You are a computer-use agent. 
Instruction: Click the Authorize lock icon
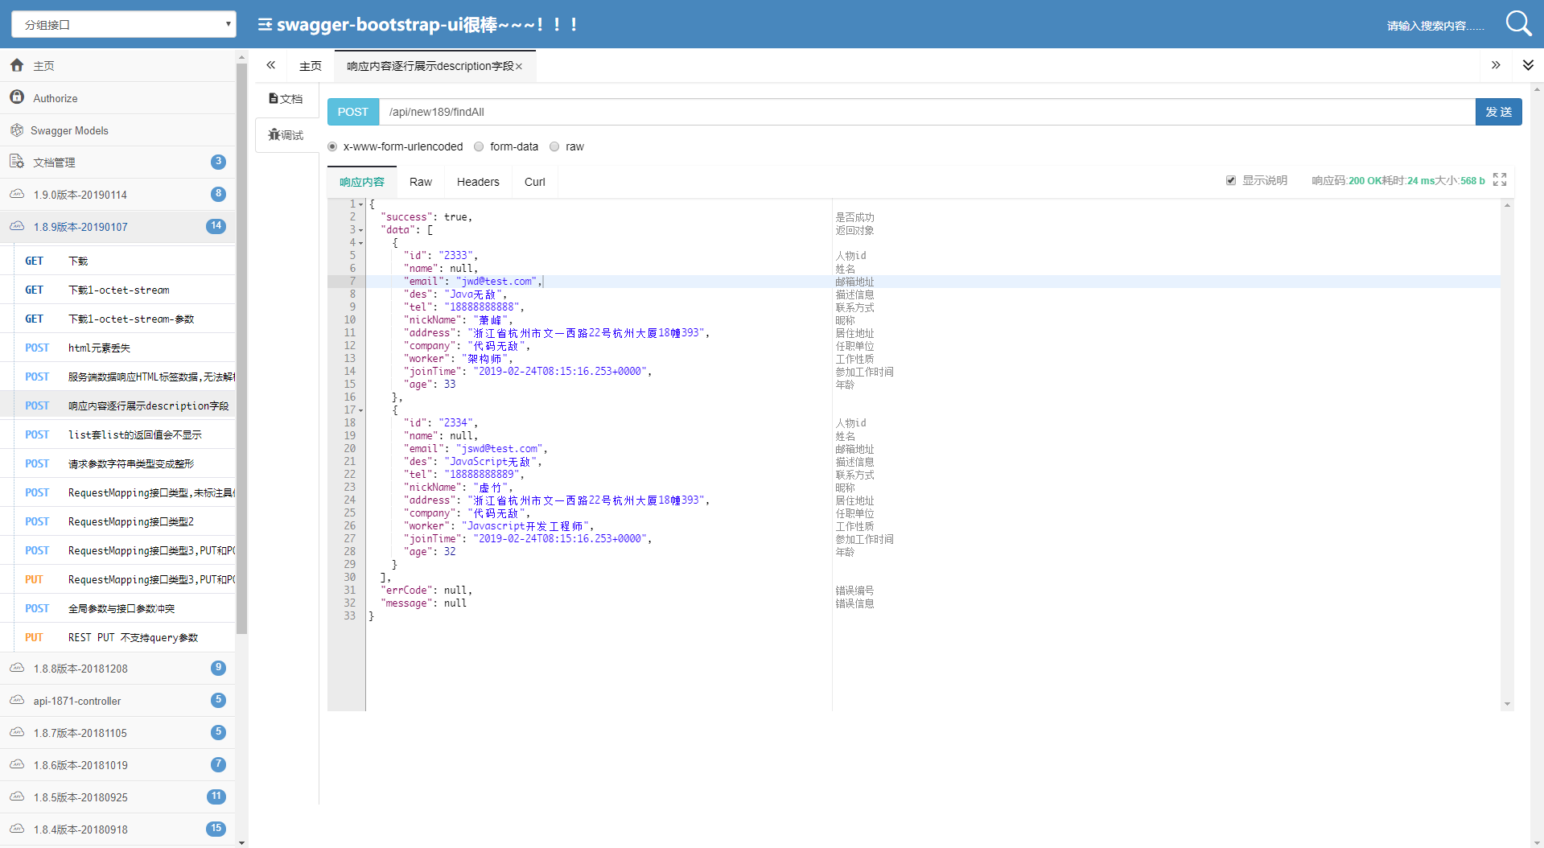(x=17, y=97)
